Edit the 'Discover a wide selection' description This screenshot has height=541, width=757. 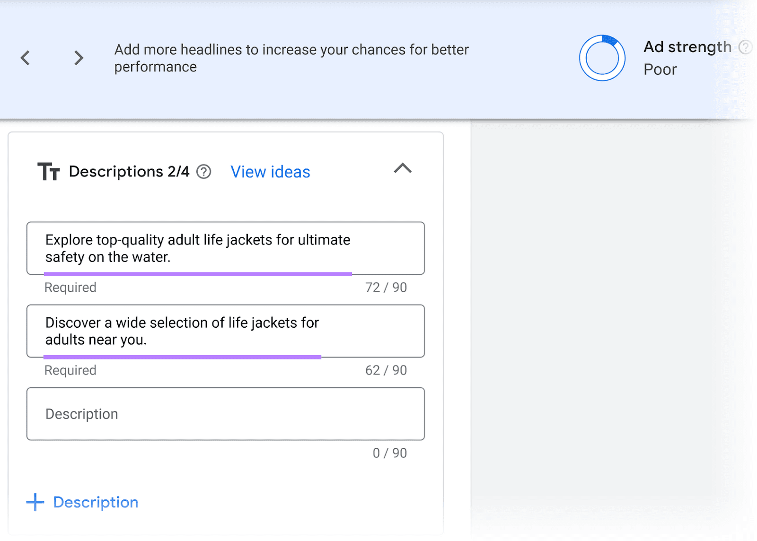click(x=226, y=331)
